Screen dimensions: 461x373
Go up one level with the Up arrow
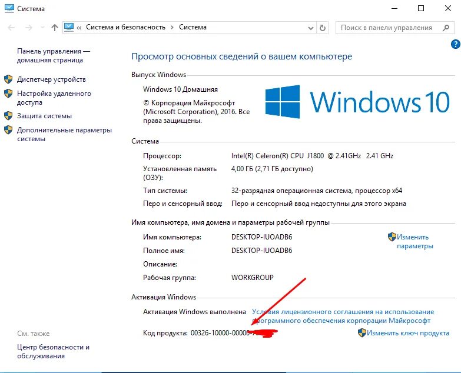(54, 28)
